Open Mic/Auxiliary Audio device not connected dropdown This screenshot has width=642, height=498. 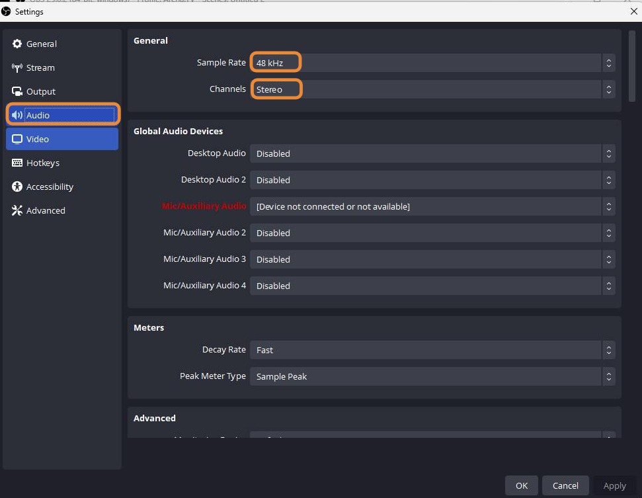432,206
